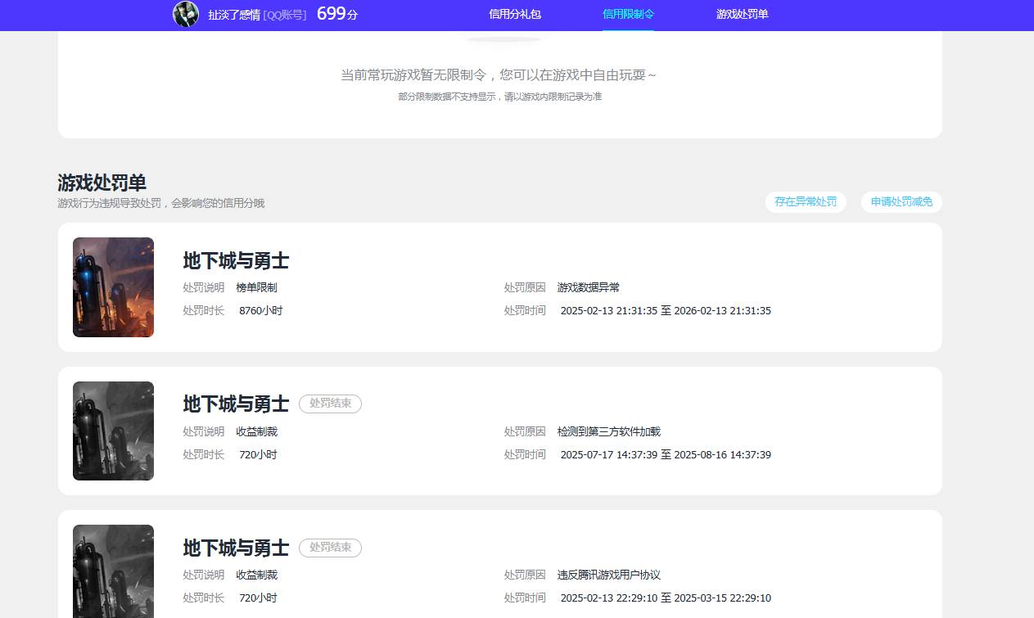
Task: Open the first 地下城与勇士 game thumbnail
Action: point(113,287)
